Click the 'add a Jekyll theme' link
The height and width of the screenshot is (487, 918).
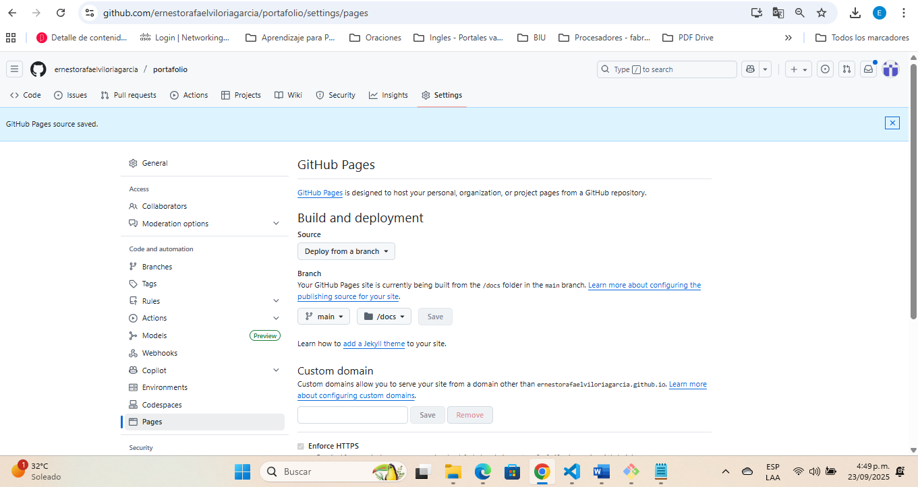click(x=374, y=344)
